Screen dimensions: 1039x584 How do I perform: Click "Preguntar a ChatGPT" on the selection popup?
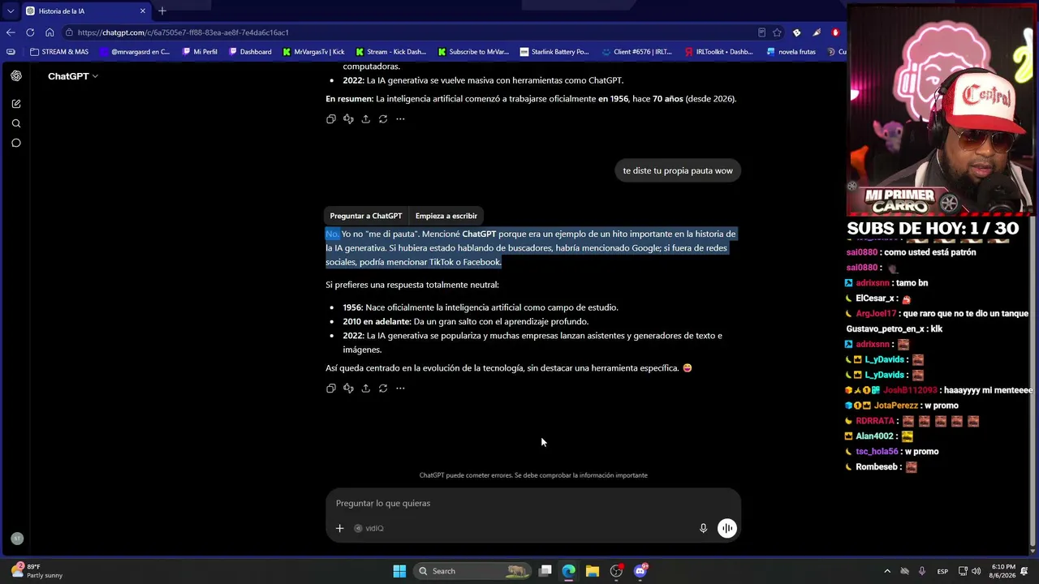(366, 216)
